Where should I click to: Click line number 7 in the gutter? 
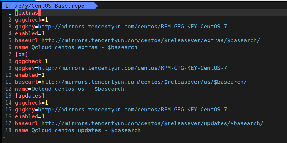click(10, 54)
